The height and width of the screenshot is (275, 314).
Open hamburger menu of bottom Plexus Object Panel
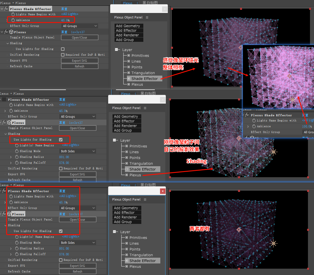(145, 199)
